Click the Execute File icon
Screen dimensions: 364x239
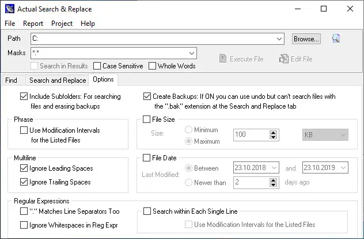click(224, 59)
